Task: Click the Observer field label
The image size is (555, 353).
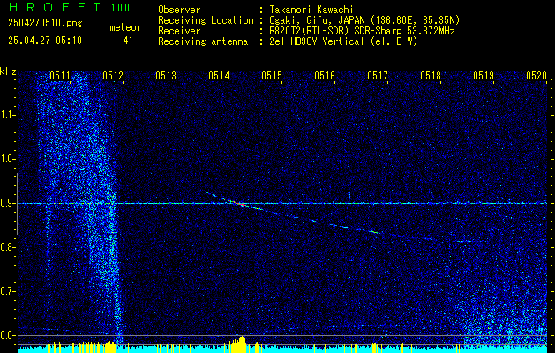Action: [179, 10]
